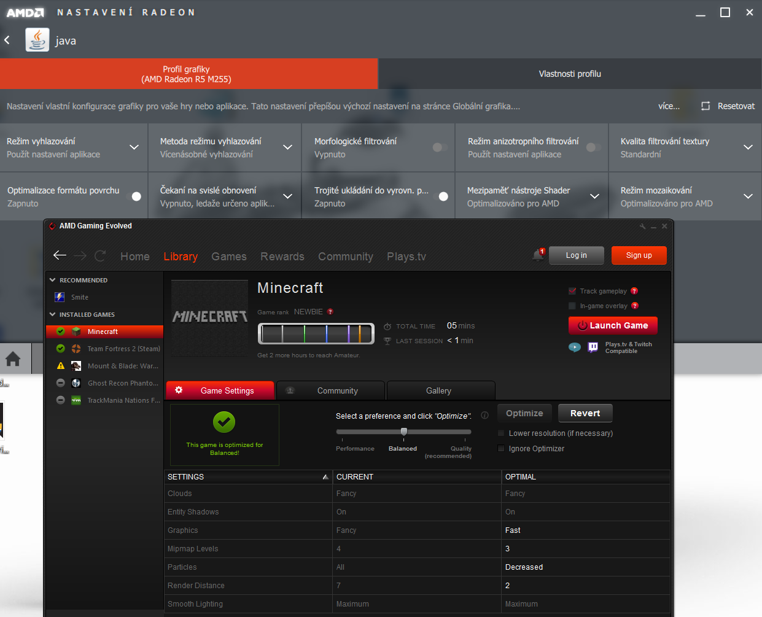Viewport: 762px width, 617px height.
Task: Open Metoda režimu vyhlazování dropdown
Action: (287, 147)
